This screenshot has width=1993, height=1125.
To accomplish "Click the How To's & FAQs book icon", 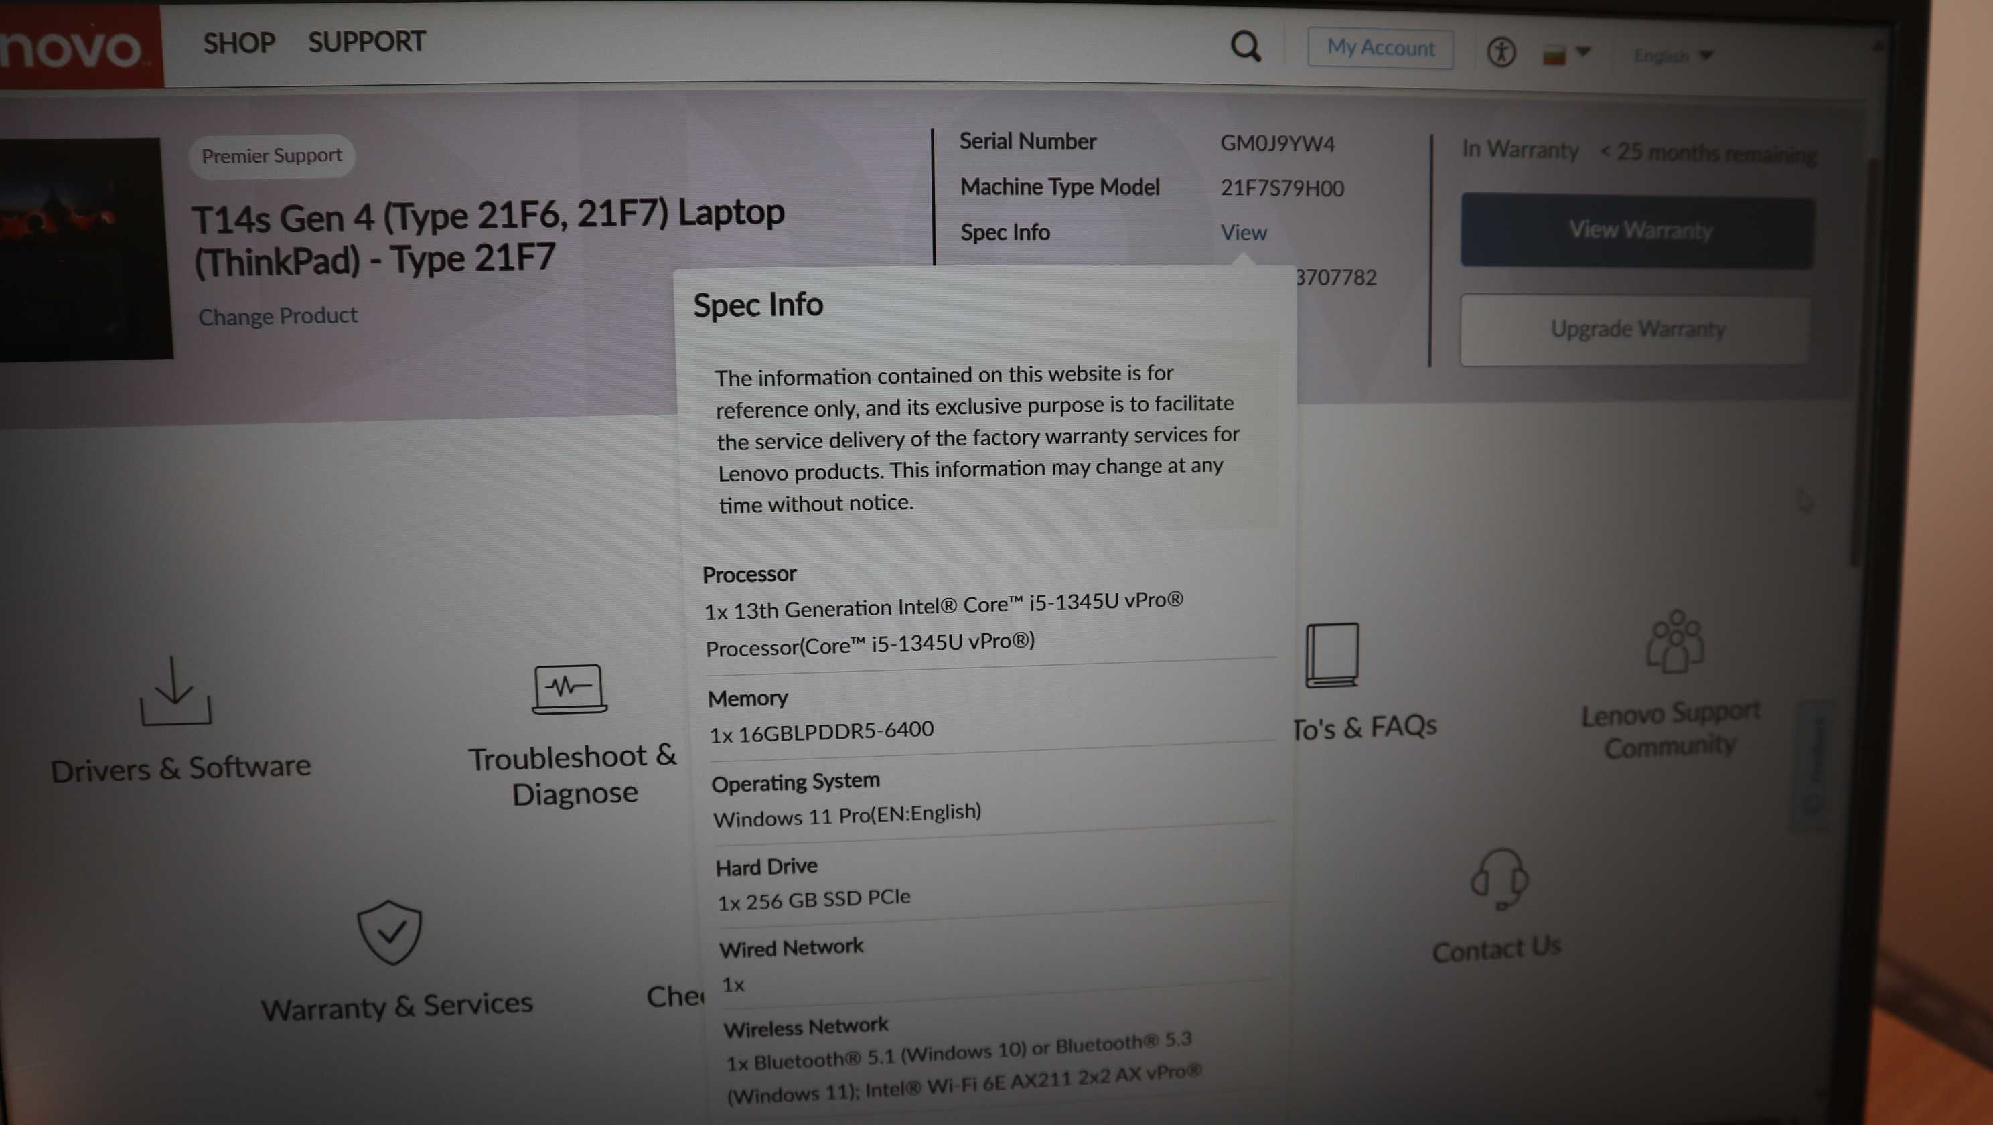I will tap(1331, 656).
